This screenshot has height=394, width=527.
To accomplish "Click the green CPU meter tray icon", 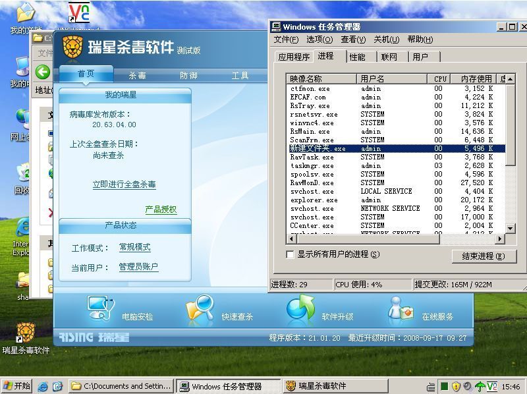I will click(x=444, y=387).
